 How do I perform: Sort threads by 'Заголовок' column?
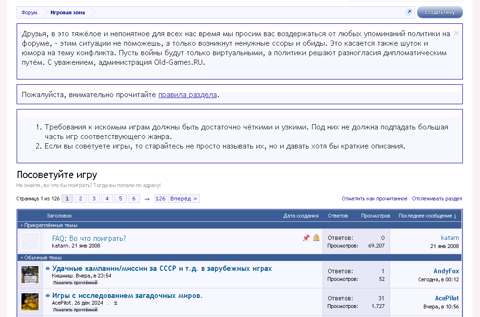[59, 216]
